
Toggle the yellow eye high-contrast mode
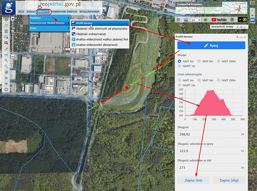[x=243, y=19]
